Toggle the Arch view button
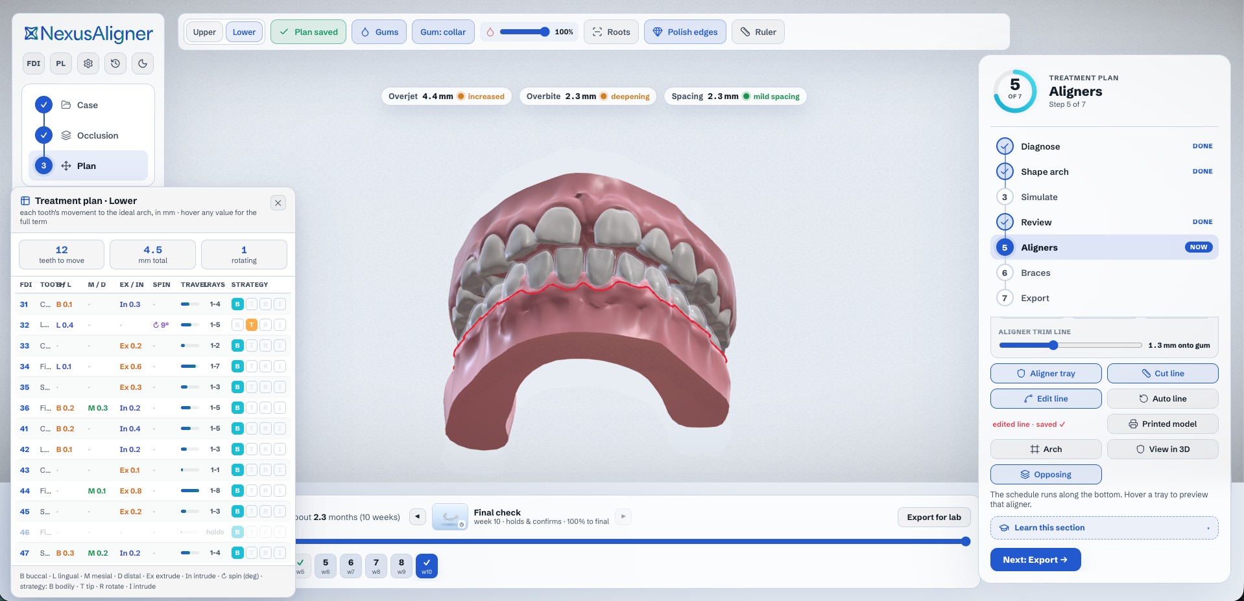 click(1046, 449)
